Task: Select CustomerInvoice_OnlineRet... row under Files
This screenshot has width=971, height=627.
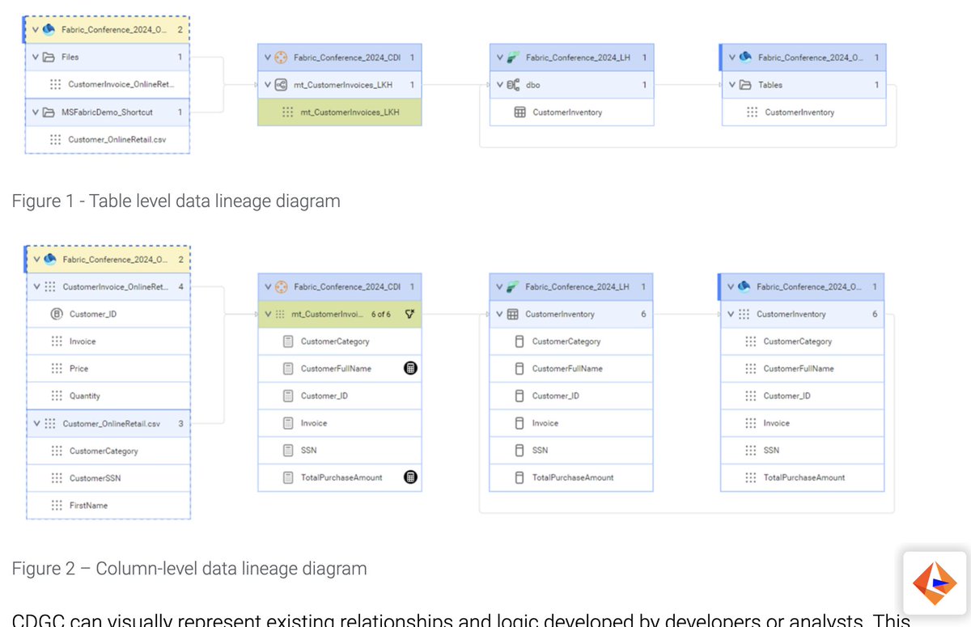Action: tap(108, 85)
